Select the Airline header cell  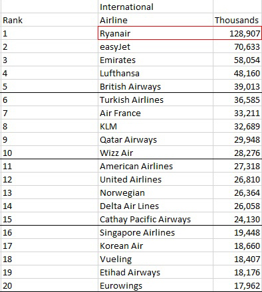point(156,20)
